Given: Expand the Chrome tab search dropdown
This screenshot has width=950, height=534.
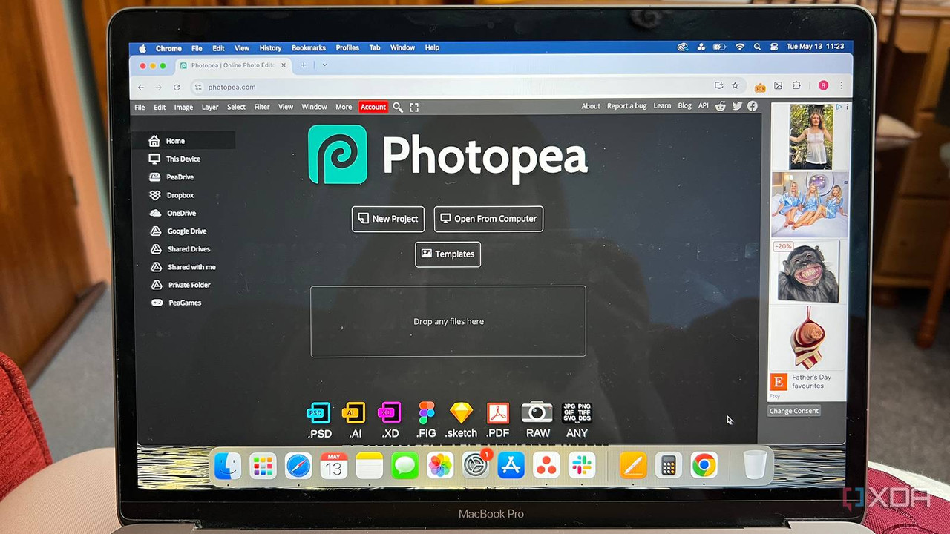Looking at the screenshot, I should coord(324,65).
